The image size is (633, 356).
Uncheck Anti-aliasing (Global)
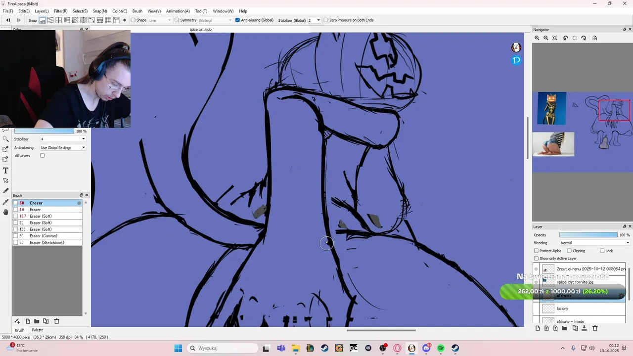(237, 20)
